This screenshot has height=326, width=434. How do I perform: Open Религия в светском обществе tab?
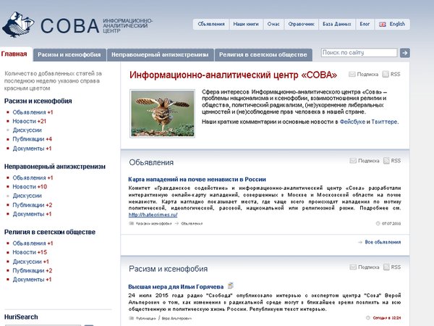tap(265, 54)
